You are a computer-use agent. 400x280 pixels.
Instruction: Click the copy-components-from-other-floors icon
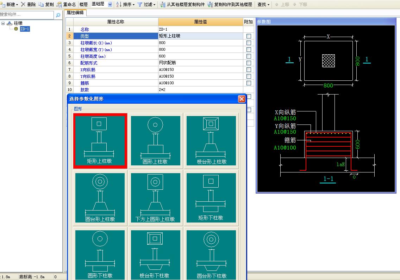click(163, 4)
